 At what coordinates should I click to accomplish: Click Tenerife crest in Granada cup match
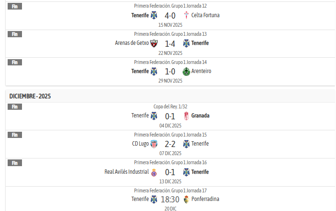tap(154, 116)
